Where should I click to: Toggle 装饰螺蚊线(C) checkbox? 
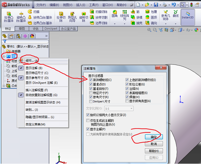(91, 80)
